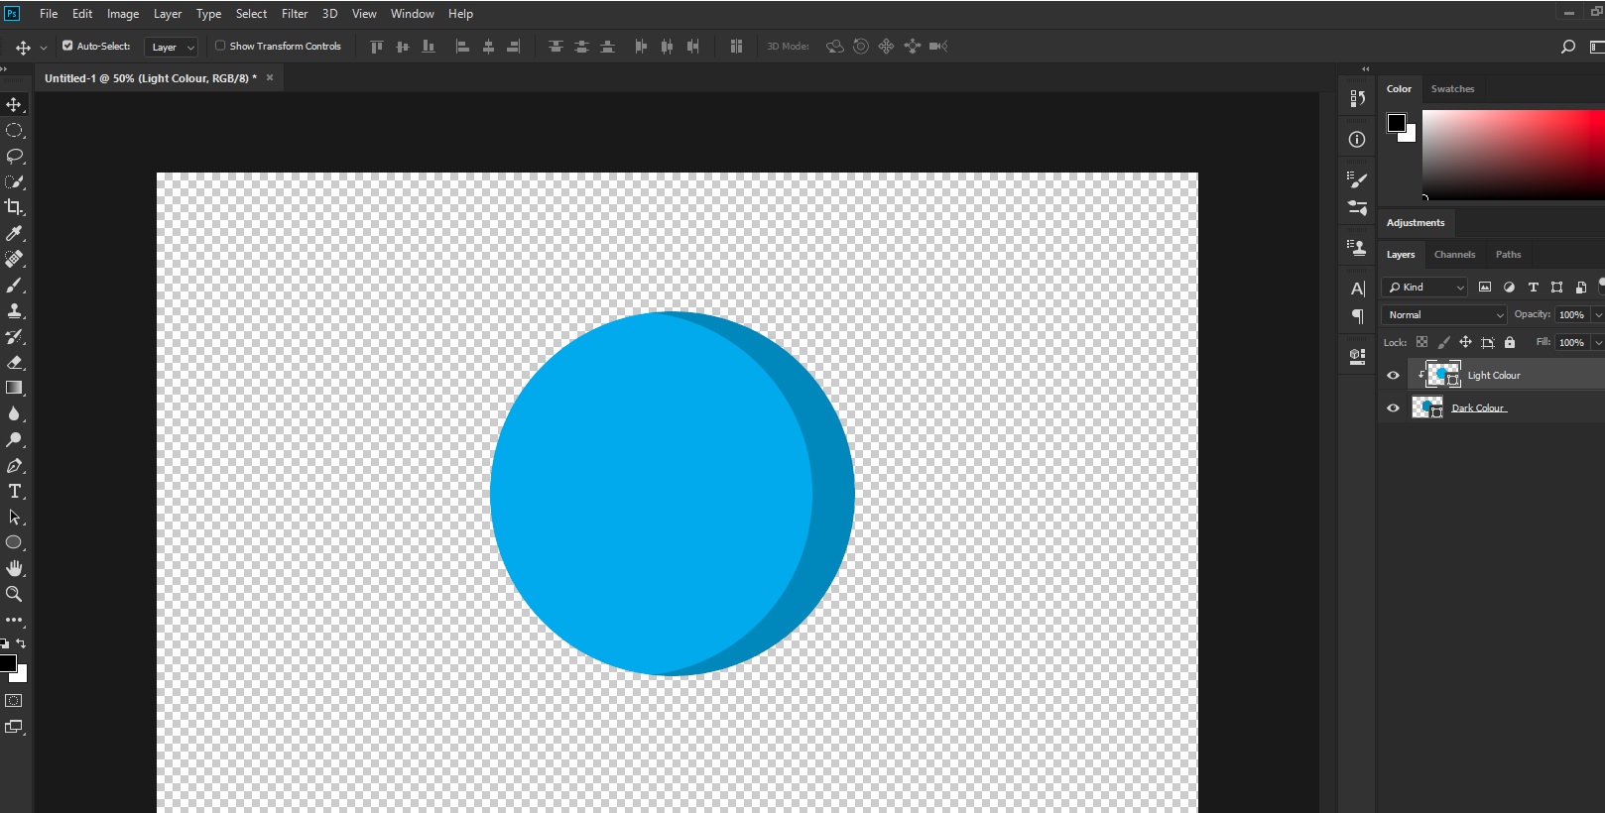Select the Crop tool
This screenshot has width=1605, height=813.
14,207
